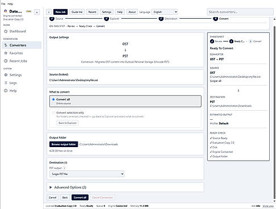Click the Recent Jobs sidebar label
The height and width of the screenshot is (209, 276).
pyautogui.click(x=18, y=61)
